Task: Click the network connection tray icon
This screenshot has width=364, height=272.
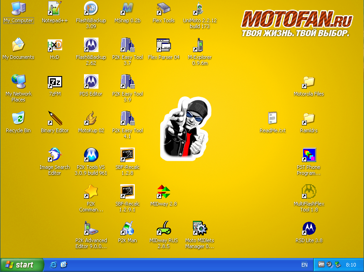Action: [x=338, y=264]
